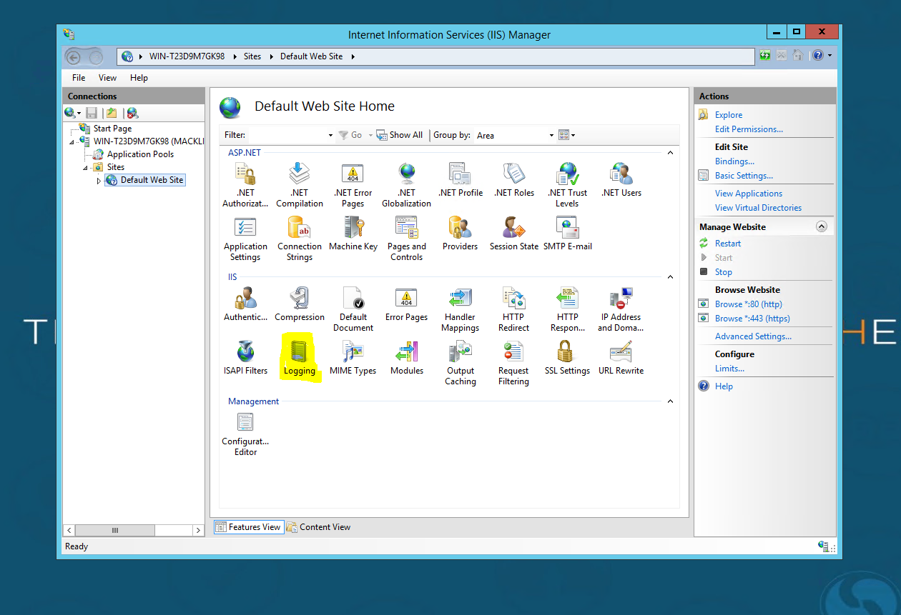Open the Help menu
901x615 pixels.
(139, 78)
